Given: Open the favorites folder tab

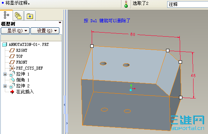Looking at the screenshot, I should click(30, 16).
